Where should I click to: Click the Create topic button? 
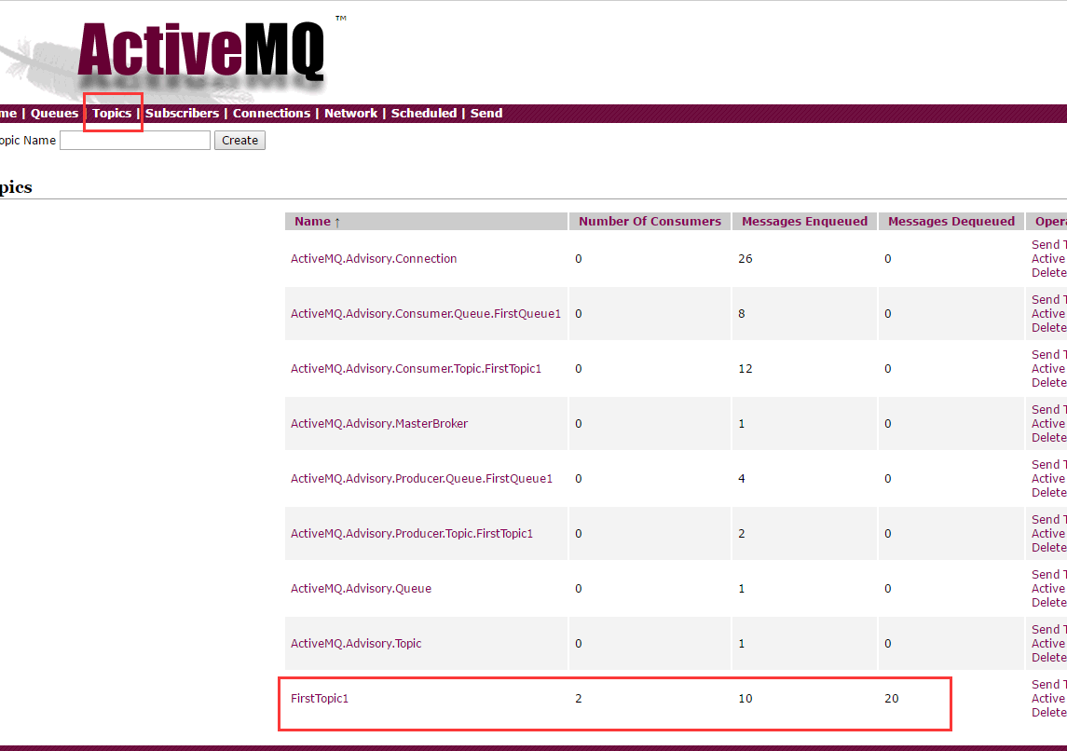coord(239,140)
